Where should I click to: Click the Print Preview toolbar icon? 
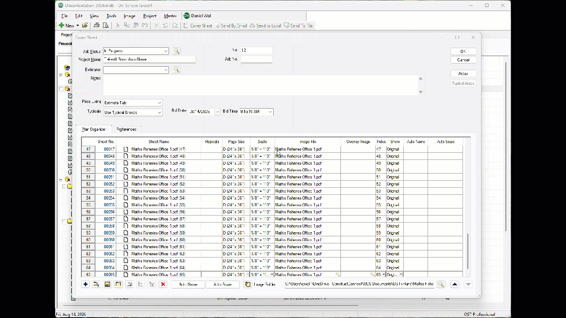click(106, 26)
